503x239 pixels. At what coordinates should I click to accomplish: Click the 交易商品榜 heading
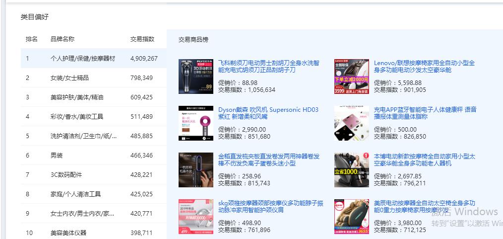pyautogui.click(x=193, y=40)
